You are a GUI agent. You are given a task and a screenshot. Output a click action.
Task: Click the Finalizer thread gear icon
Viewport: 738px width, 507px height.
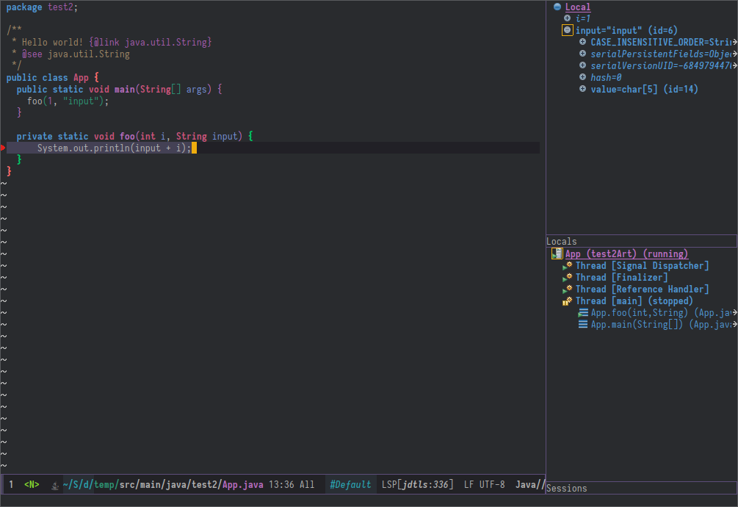tap(568, 278)
